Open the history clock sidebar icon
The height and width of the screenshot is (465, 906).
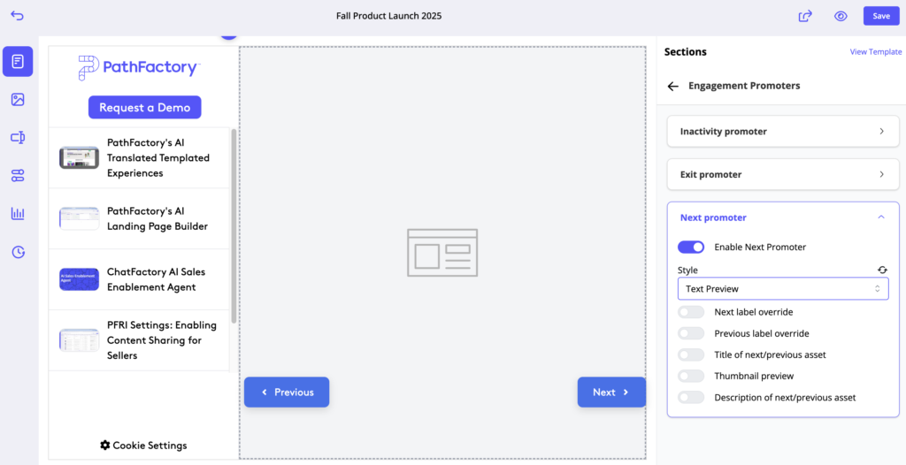[18, 252]
